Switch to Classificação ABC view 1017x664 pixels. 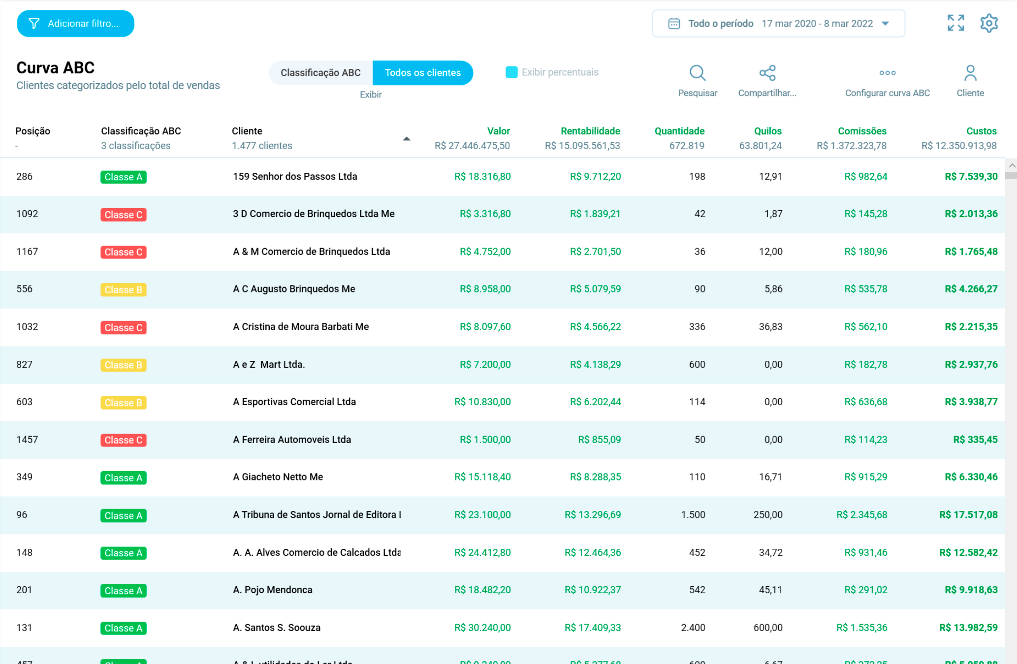tap(320, 73)
